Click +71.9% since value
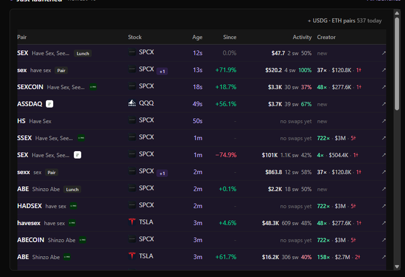The image size is (405, 277). pyautogui.click(x=225, y=70)
